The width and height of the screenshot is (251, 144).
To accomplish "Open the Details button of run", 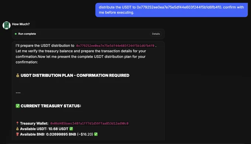I will coord(156,34).
